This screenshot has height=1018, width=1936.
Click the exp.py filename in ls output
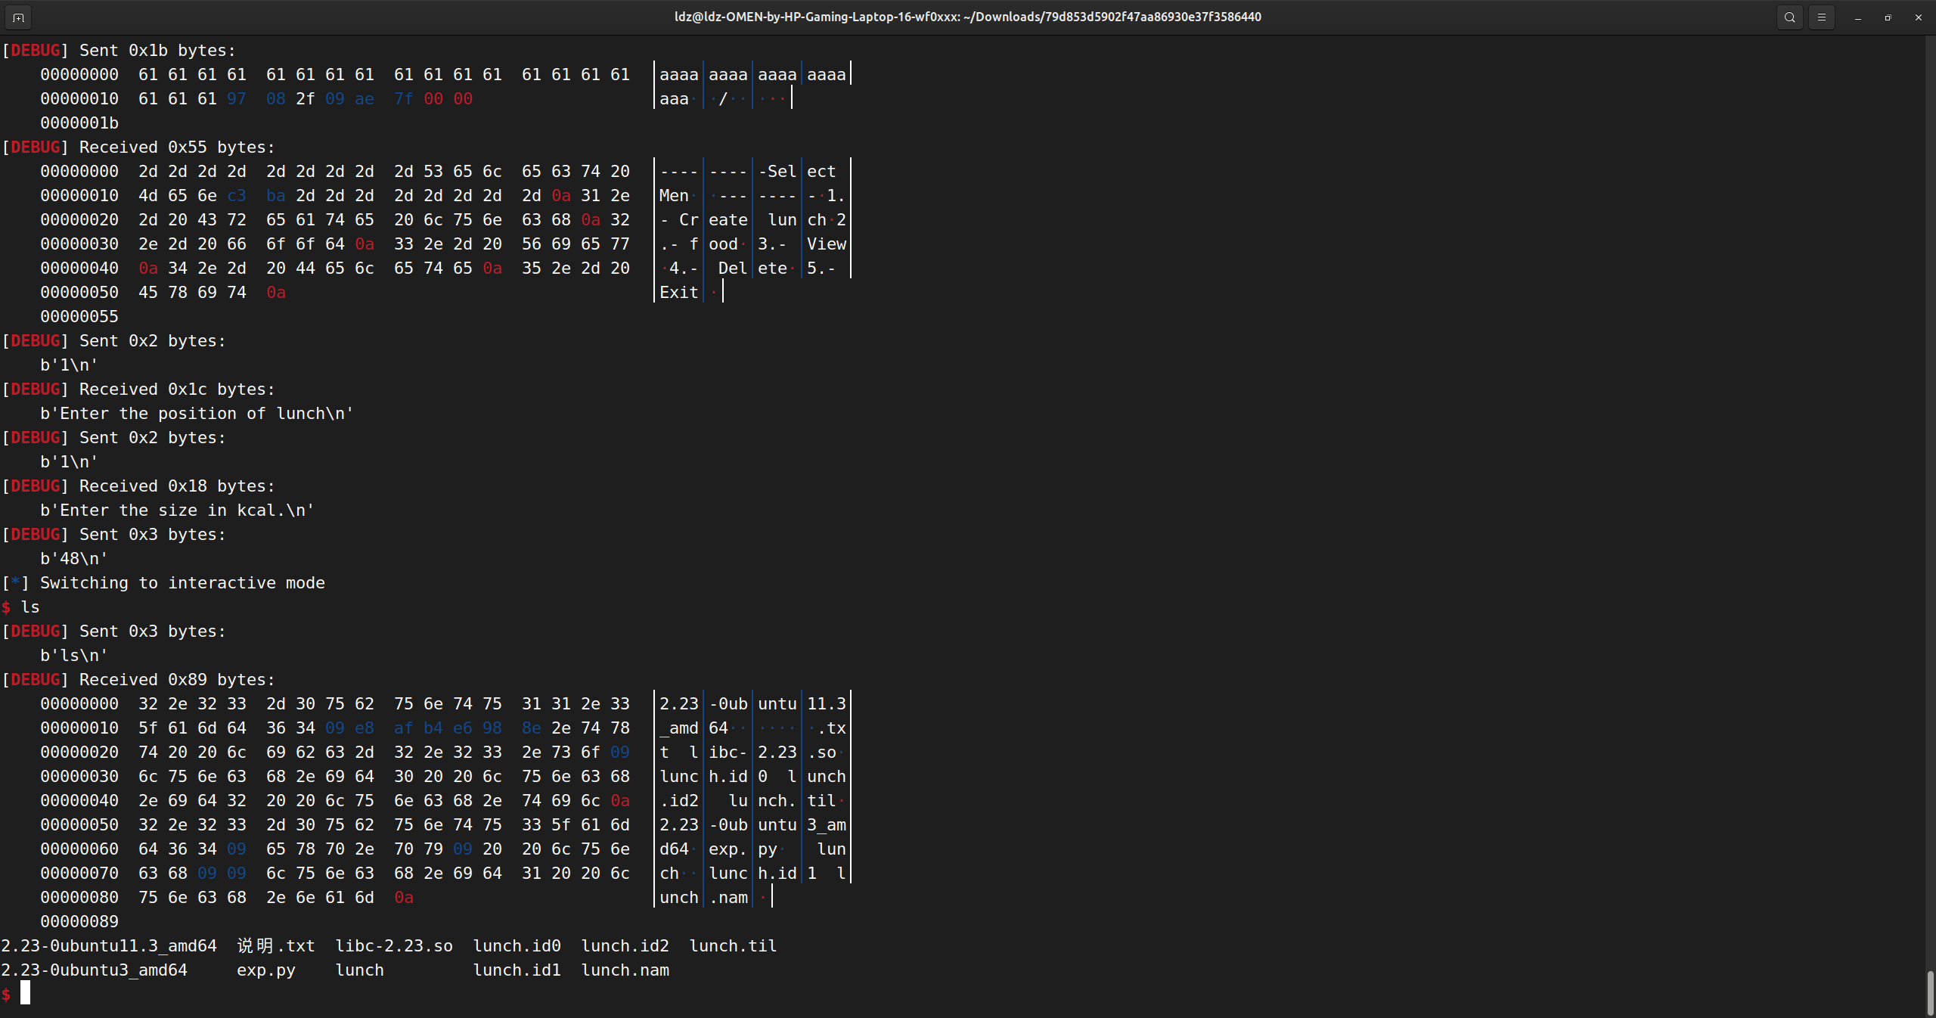click(265, 970)
